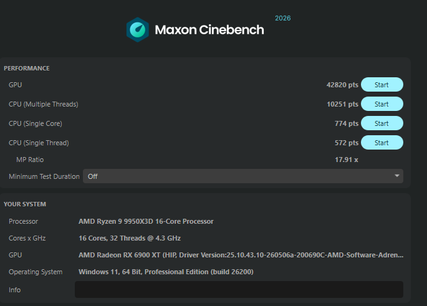Click the 2026 version label
The width and height of the screenshot is (427, 306).
coord(282,18)
